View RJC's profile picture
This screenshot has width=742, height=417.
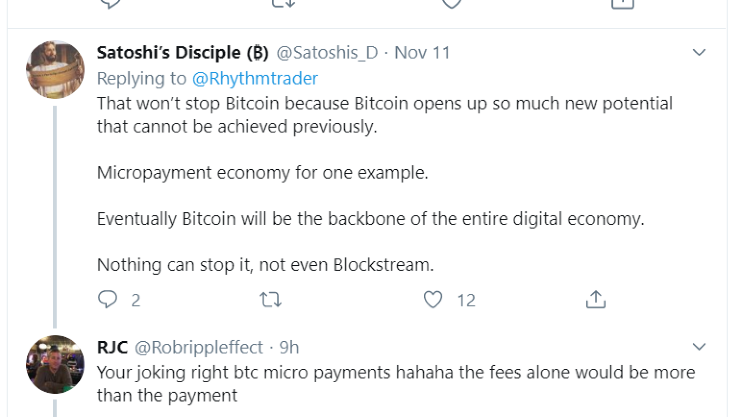coord(55,364)
